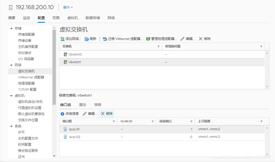Switch to the 策略 tab
275x162 pixels.
click(98, 105)
